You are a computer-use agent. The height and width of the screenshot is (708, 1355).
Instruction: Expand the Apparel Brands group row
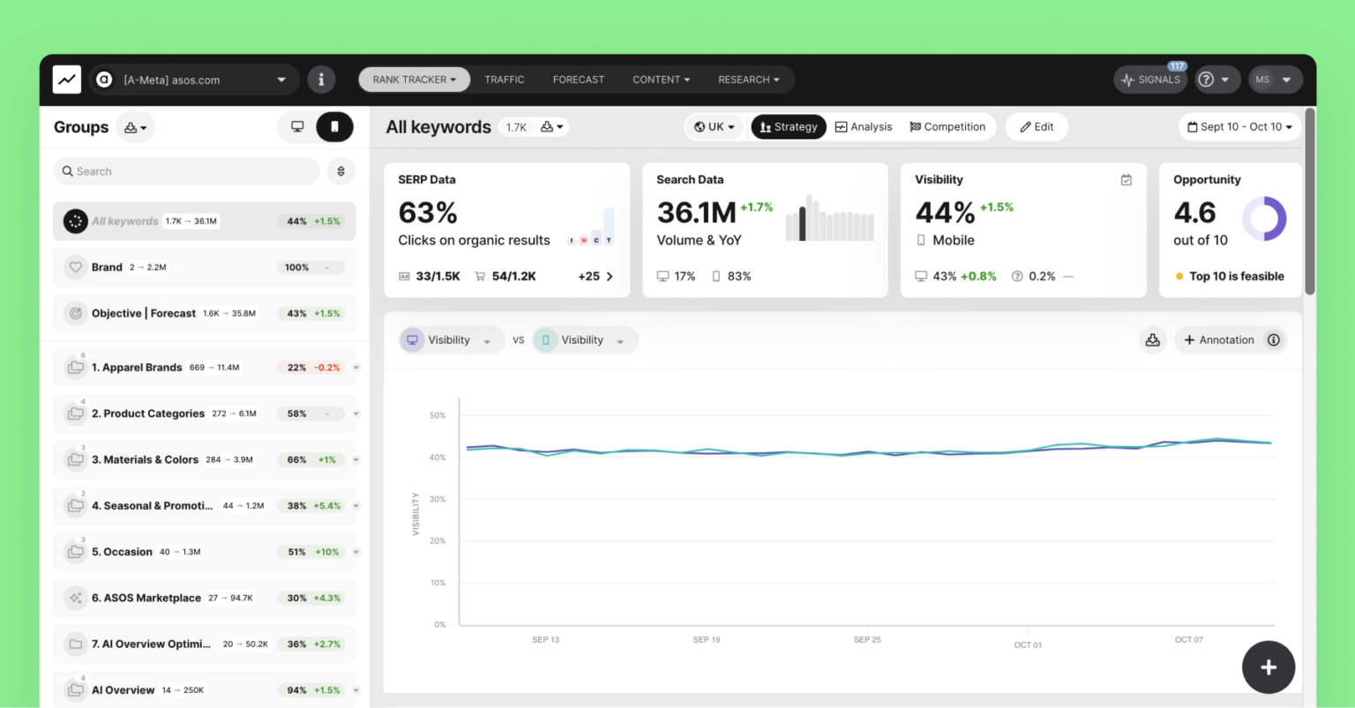(x=356, y=367)
